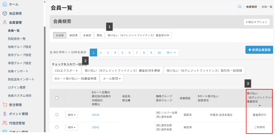Click the 審査状況を更新 button
The width and height of the screenshot is (275, 135).
coord(122,71)
